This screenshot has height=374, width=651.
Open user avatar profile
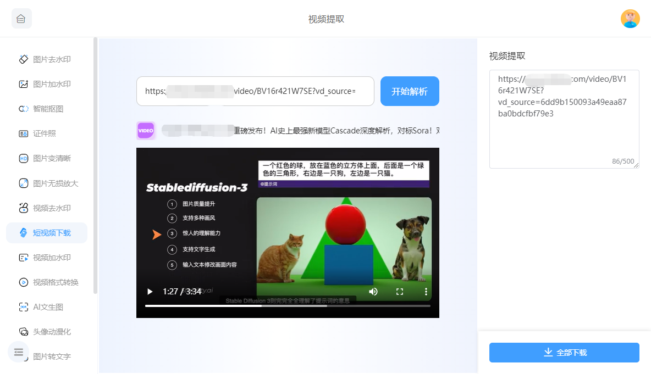630,19
